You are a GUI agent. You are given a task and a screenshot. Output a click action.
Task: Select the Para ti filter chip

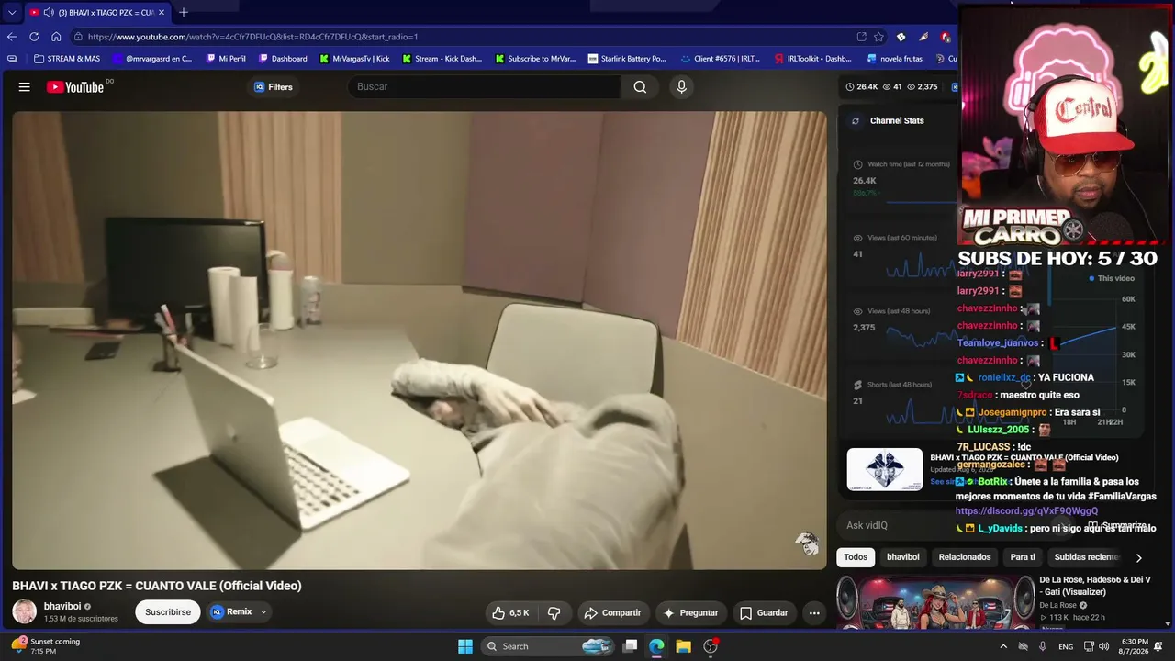(x=1022, y=557)
